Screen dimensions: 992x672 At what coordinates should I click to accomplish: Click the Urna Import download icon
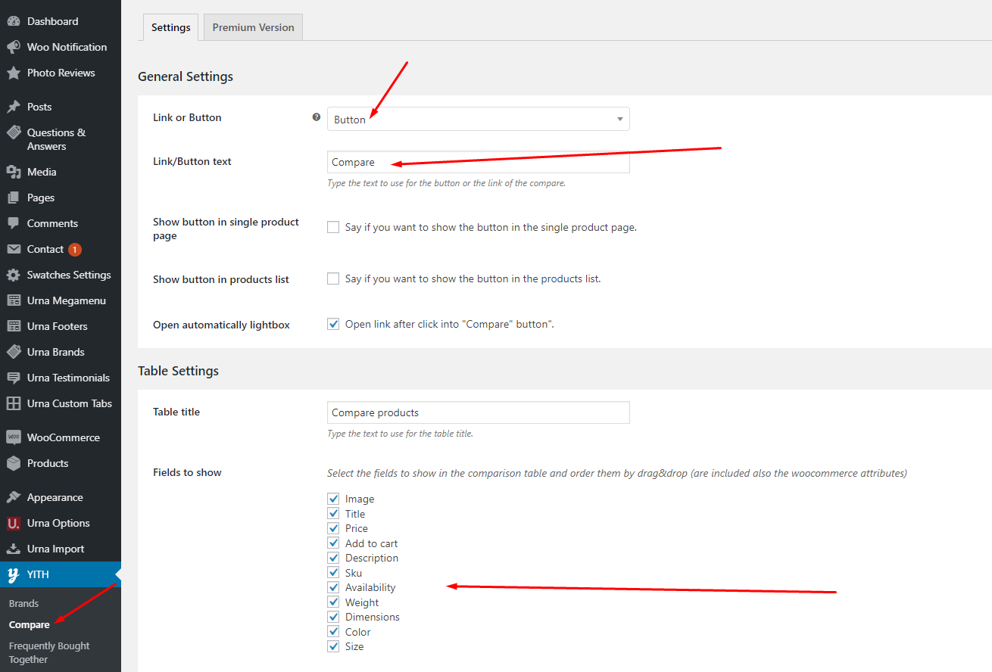tap(14, 549)
